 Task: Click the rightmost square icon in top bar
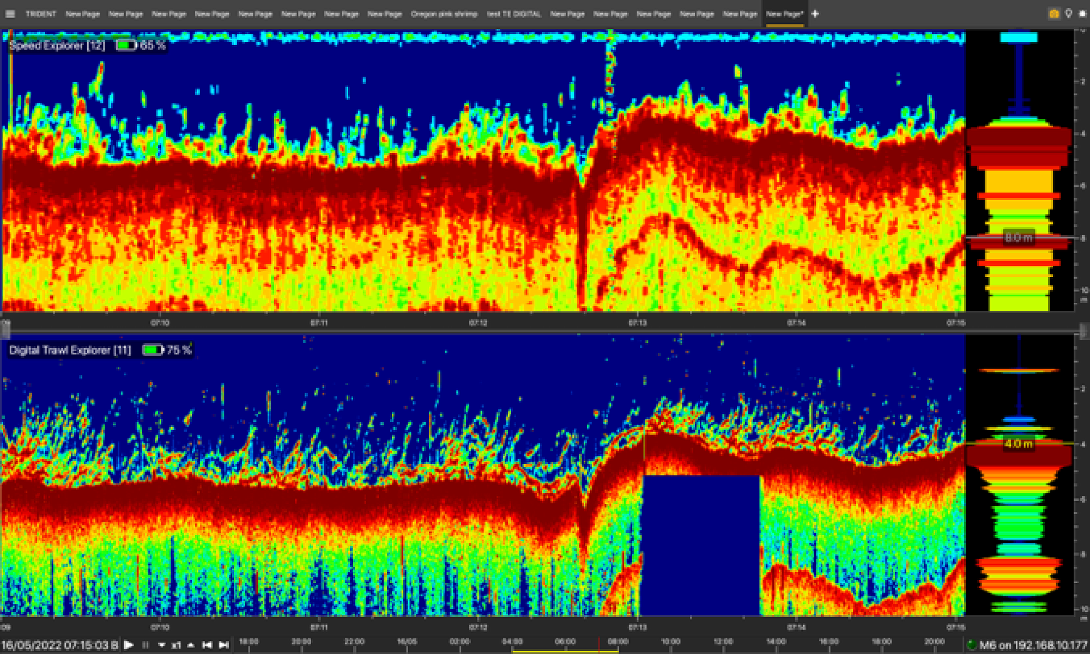[x=1082, y=14]
